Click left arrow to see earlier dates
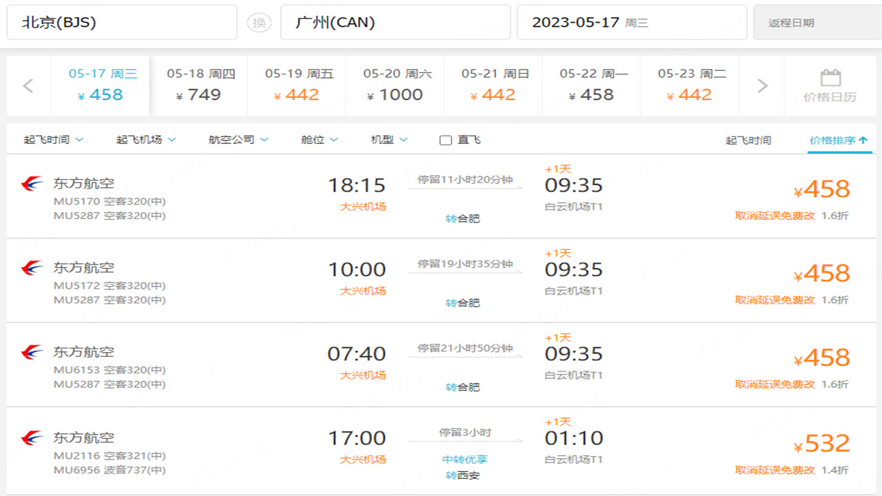Viewport: 882px width, 496px height. [x=29, y=85]
